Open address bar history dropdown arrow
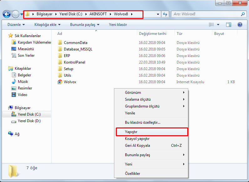 click(x=158, y=14)
